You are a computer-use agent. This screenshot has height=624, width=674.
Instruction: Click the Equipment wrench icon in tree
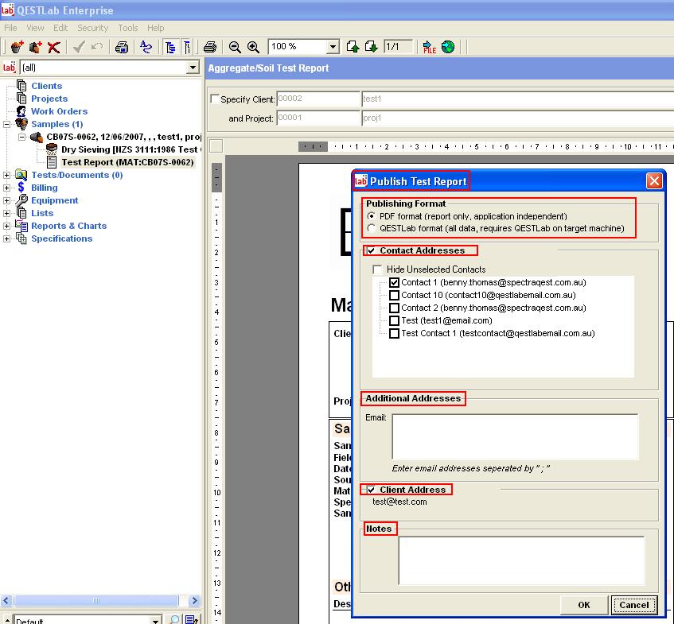21,200
